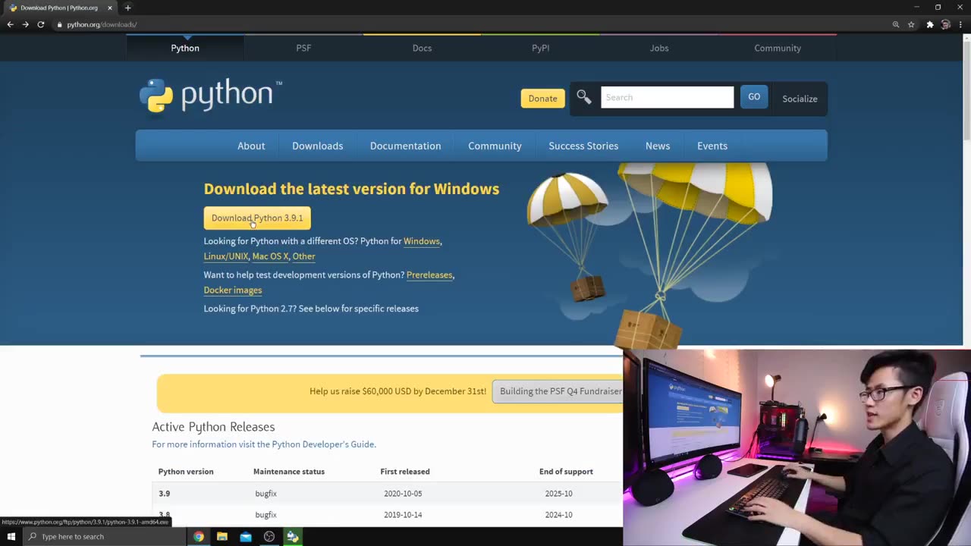
Task: Open the Prereleases link
Action: pos(429,275)
